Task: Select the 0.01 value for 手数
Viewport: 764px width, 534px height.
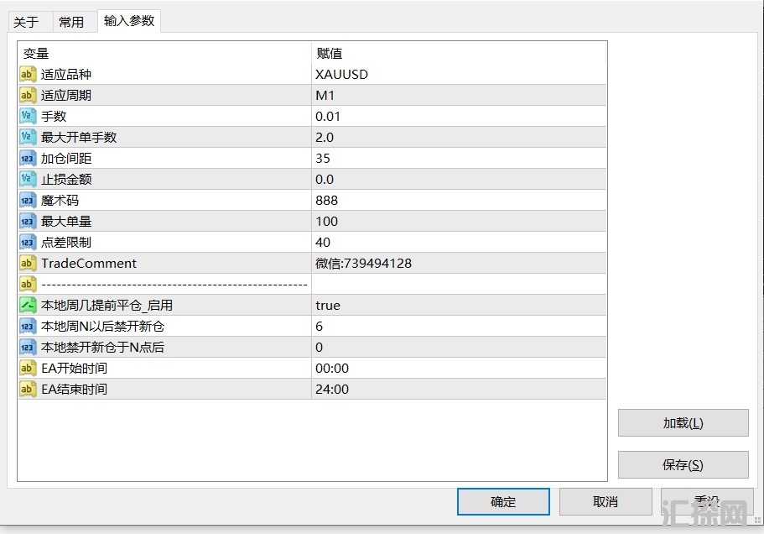Action: (x=459, y=116)
